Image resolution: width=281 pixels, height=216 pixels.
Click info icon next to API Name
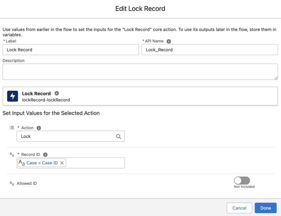[x=169, y=41]
